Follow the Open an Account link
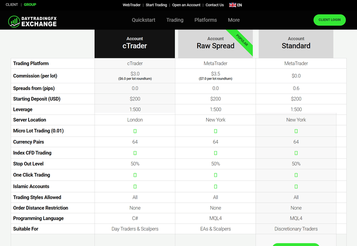357x246 pixels. pos(186,5)
